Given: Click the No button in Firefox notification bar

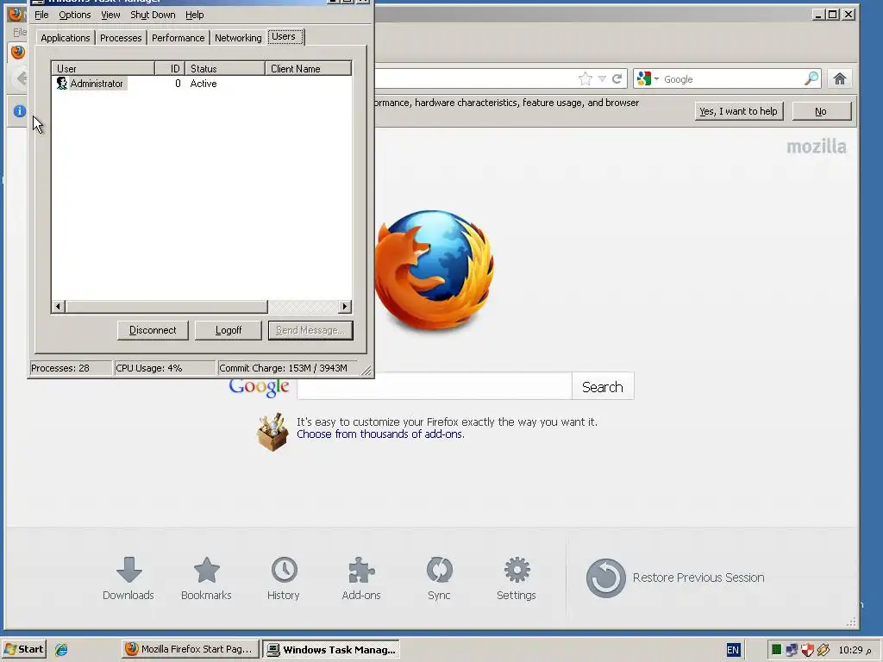Looking at the screenshot, I should click(821, 111).
